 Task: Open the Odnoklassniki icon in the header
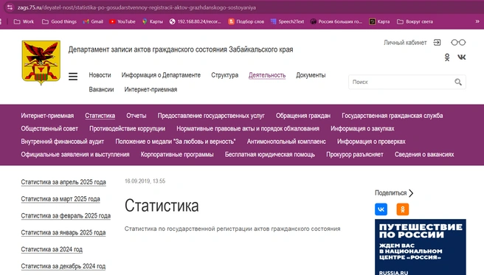(446, 57)
